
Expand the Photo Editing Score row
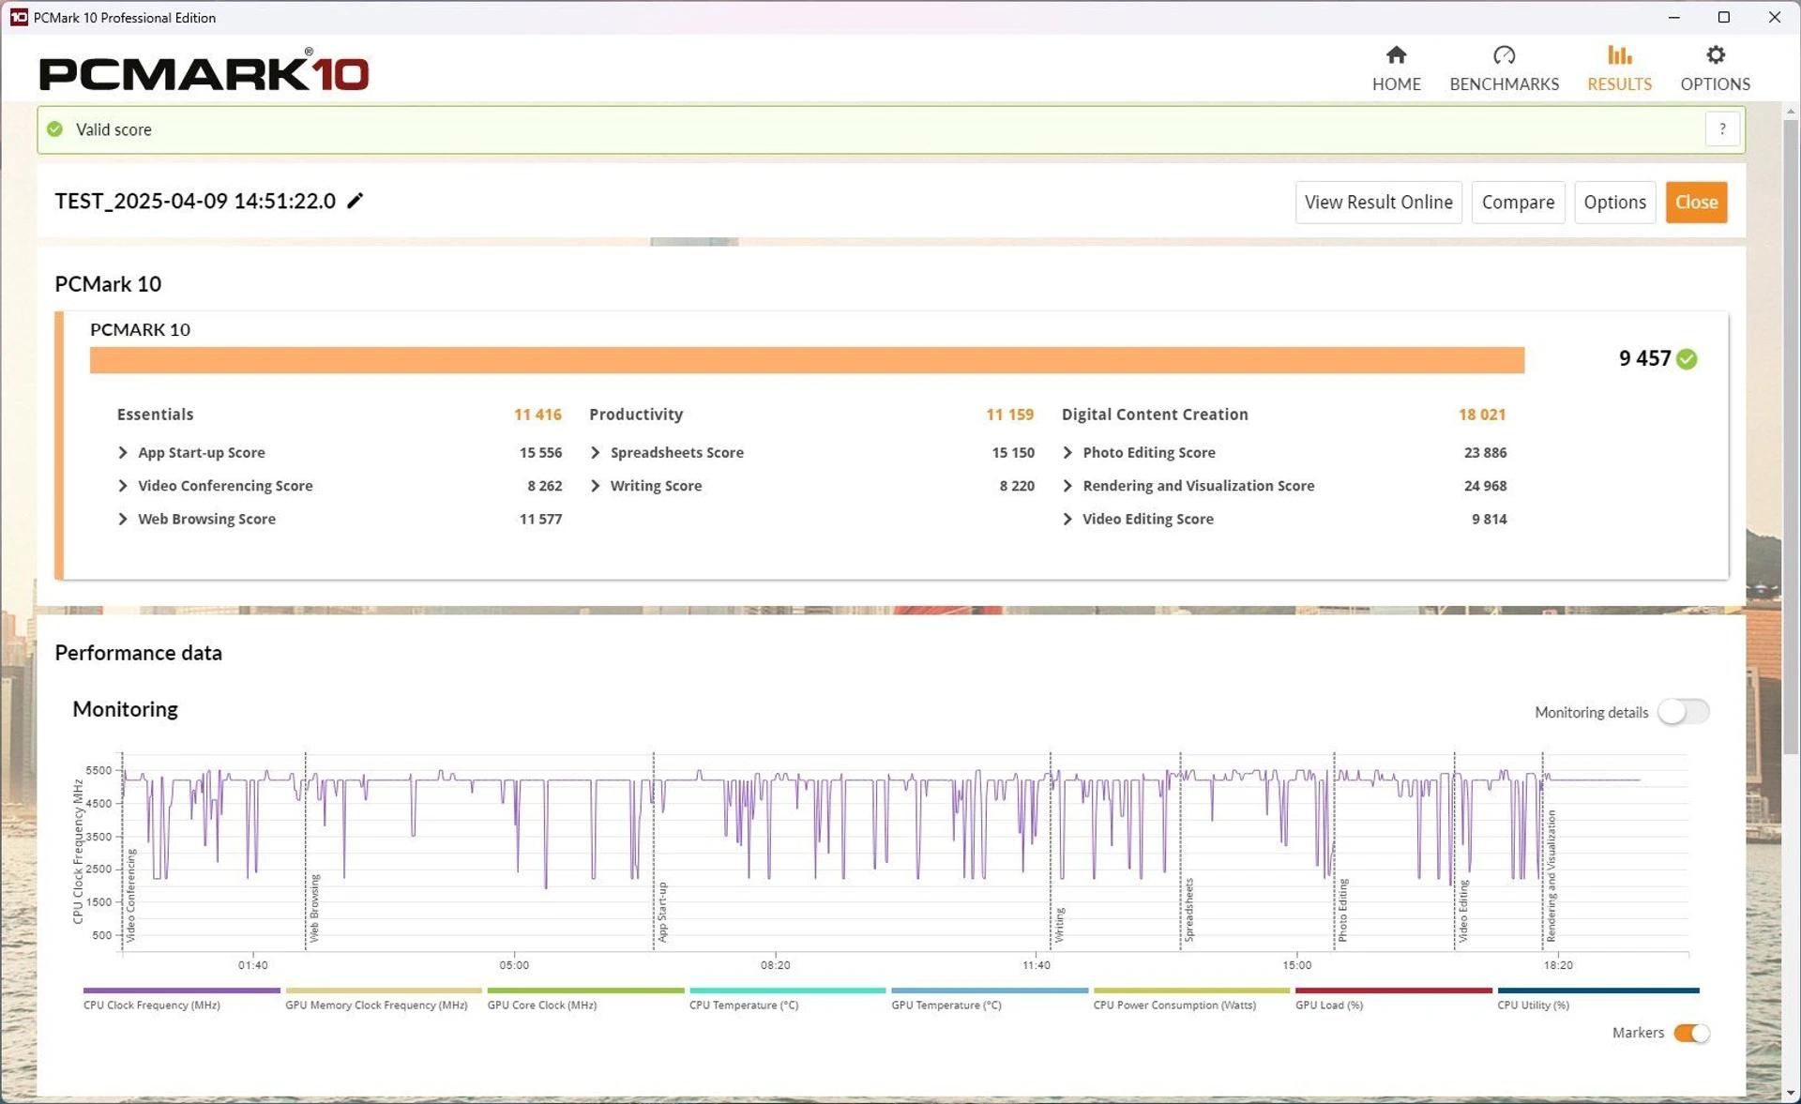[x=1067, y=453]
